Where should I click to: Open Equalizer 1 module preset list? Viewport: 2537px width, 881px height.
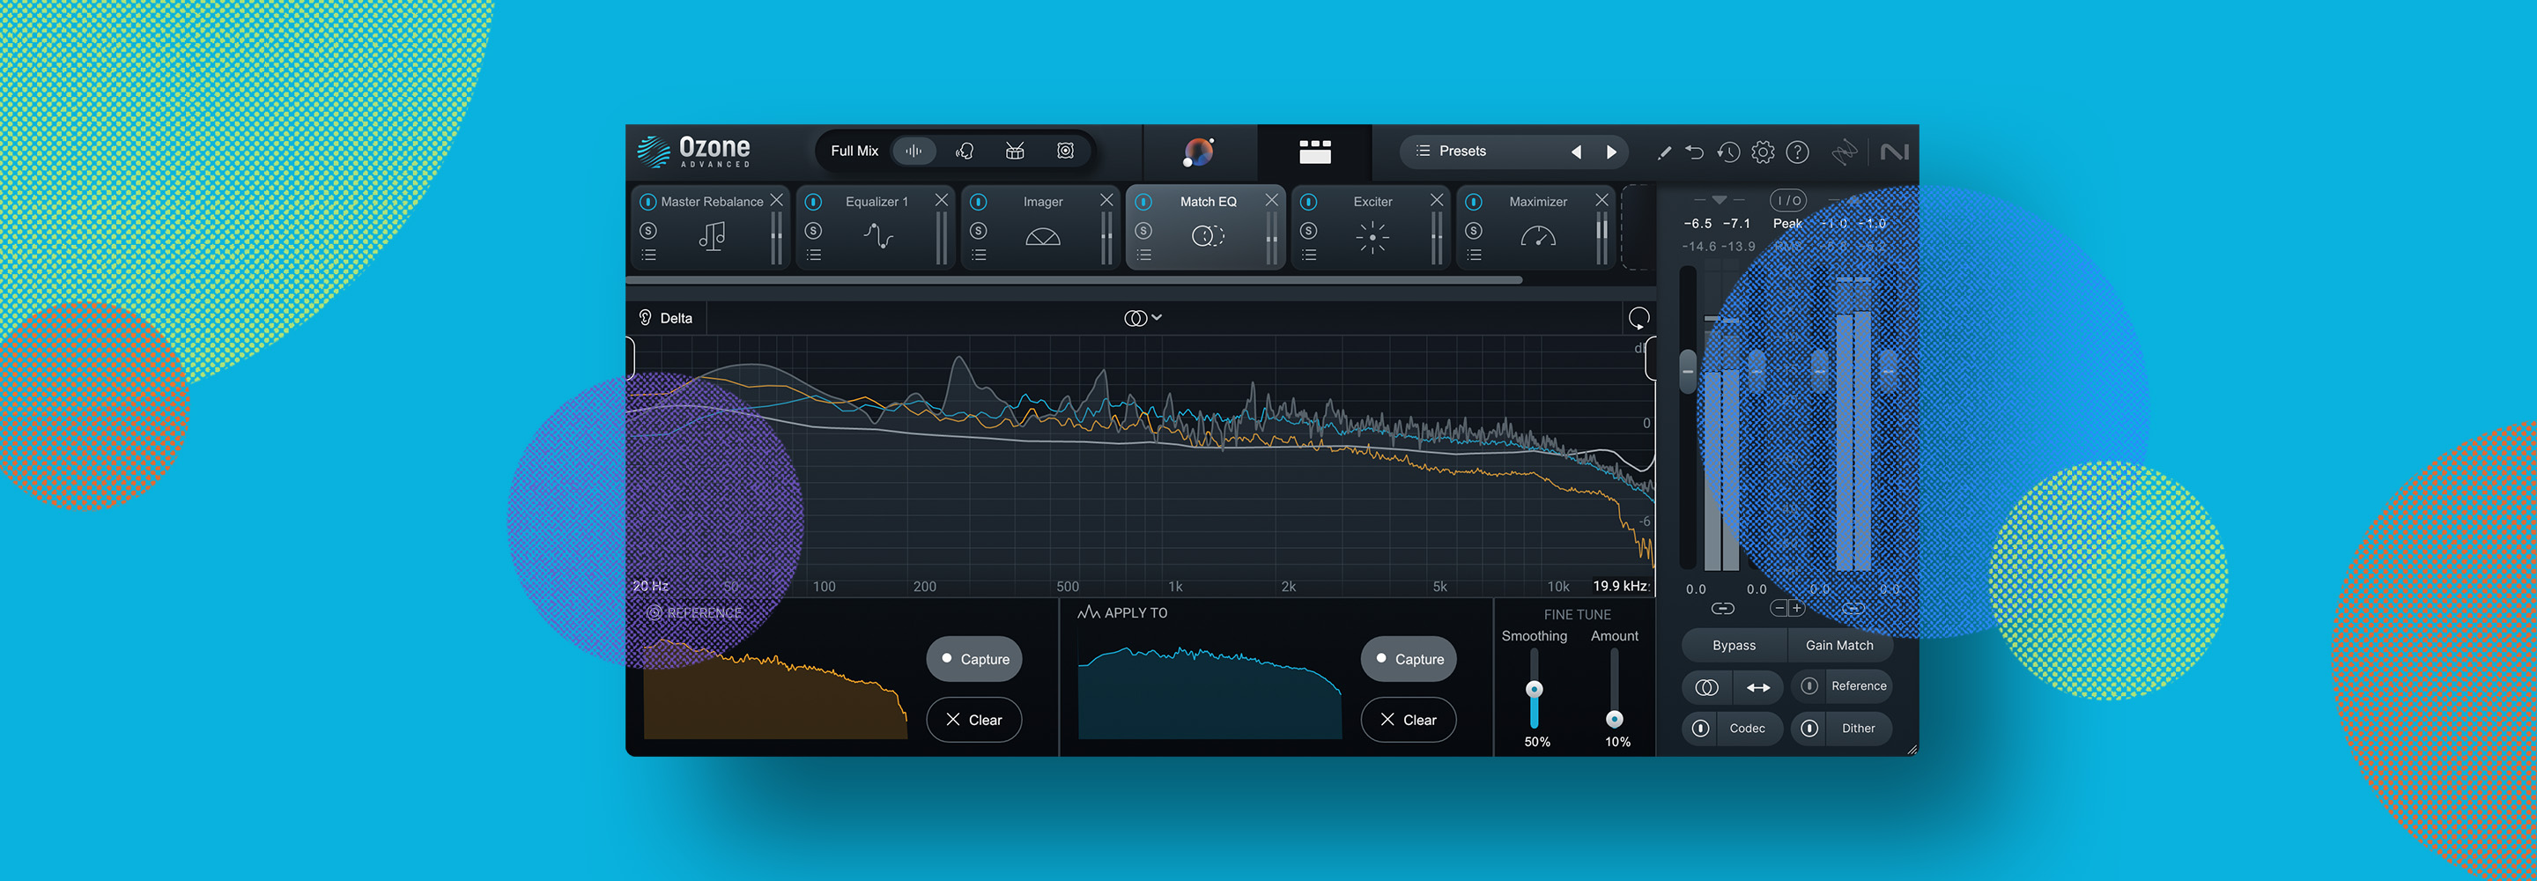point(813,255)
